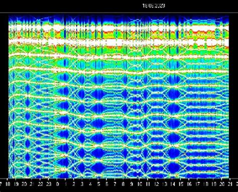Click the 0 midnight hour marker

pyautogui.click(x=57, y=184)
